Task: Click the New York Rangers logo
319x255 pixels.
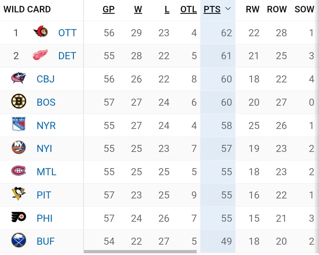Action: point(19,125)
